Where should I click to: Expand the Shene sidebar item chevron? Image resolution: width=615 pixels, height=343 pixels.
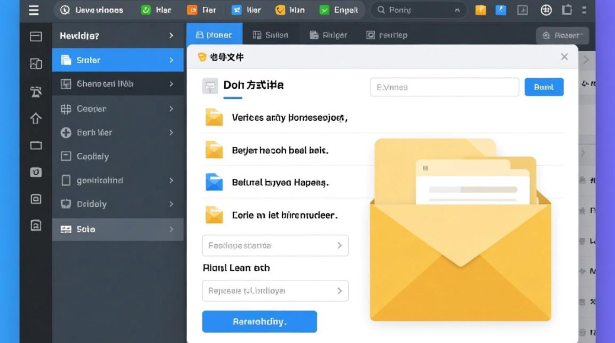[171, 84]
